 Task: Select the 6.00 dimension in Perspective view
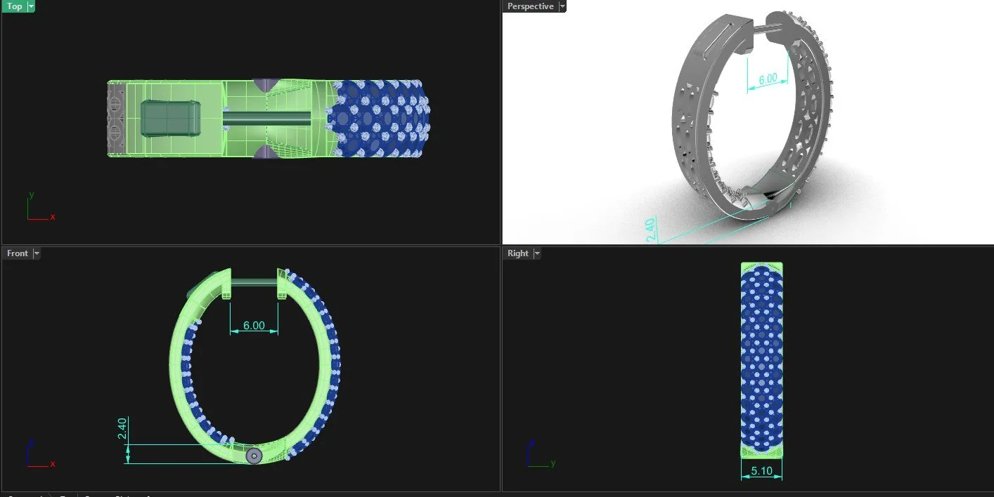pos(768,79)
